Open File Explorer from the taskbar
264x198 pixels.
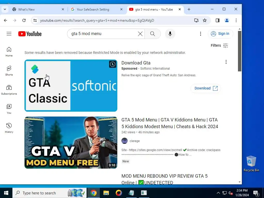pyautogui.click(x=106, y=193)
